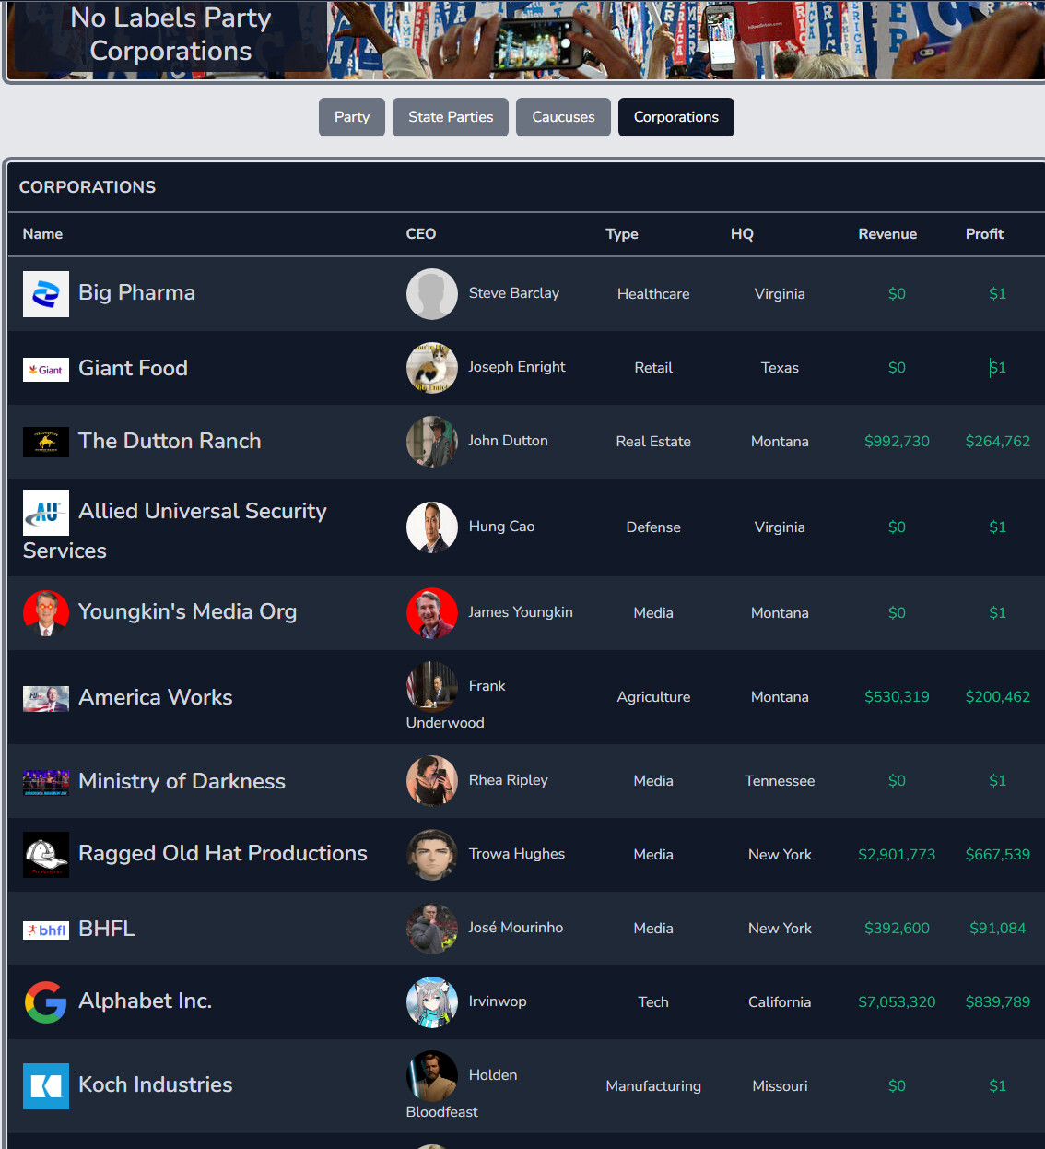This screenshot has width=1045, height=1149.
Task: Click the Giant Food logo
Action: (46, 369)
